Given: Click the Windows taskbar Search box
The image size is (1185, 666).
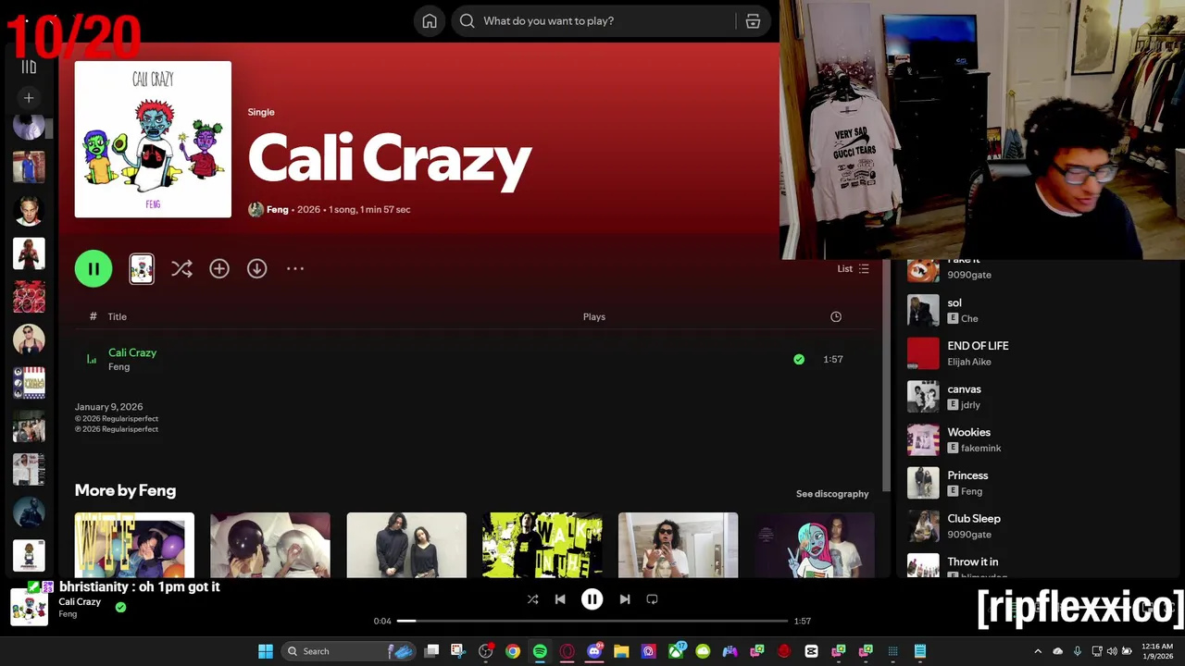Looking at the screenshot, I should tap(349, 651).
